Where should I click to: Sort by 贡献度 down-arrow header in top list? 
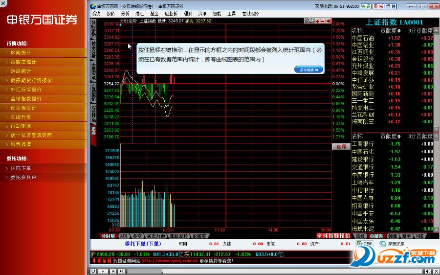click(x=391, y=31)
